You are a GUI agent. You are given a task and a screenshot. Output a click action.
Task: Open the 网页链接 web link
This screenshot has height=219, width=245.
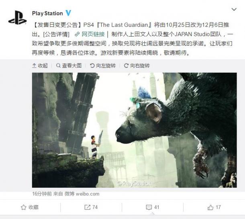click(93, 34)
